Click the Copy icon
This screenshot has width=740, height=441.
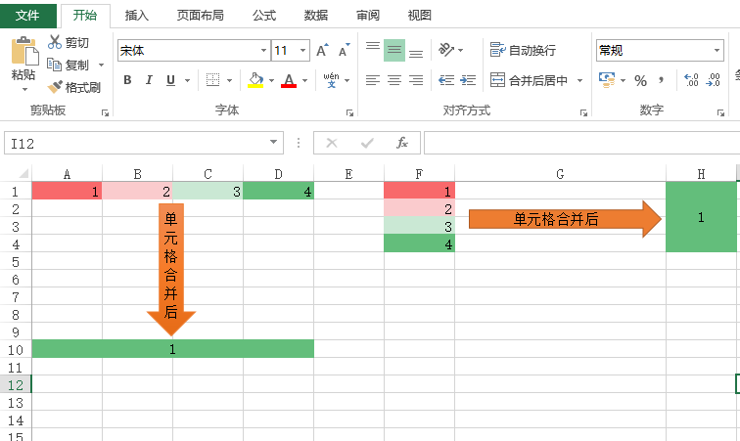tap(54, 65)
